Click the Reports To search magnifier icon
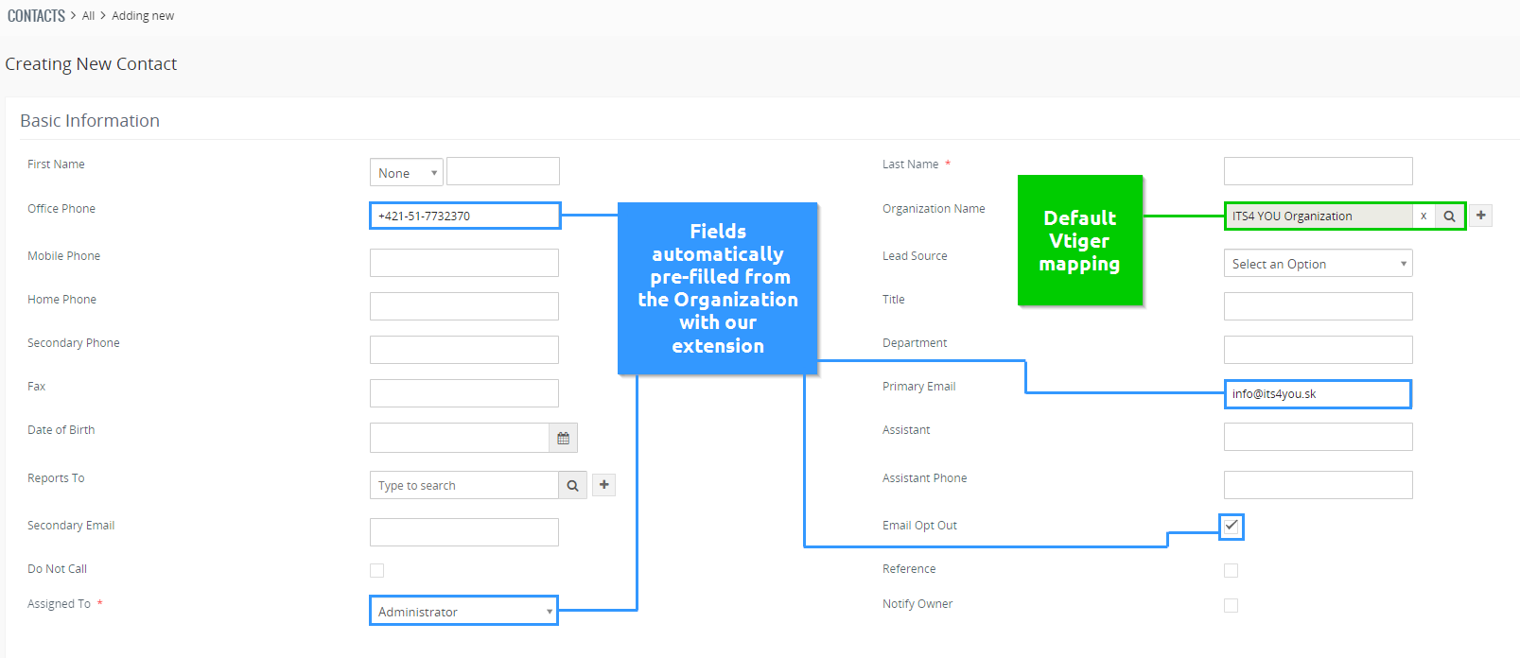The image size is (1520, 658). (x=572, y=485)
